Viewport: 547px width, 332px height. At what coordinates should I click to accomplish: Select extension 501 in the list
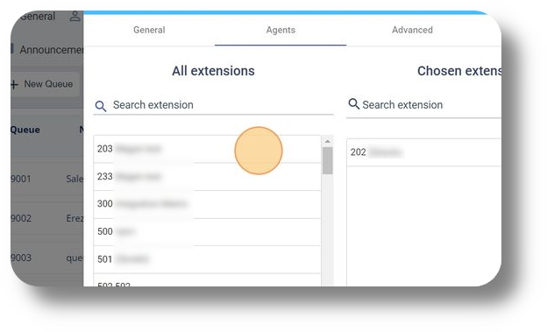click(x=207, y=259)
